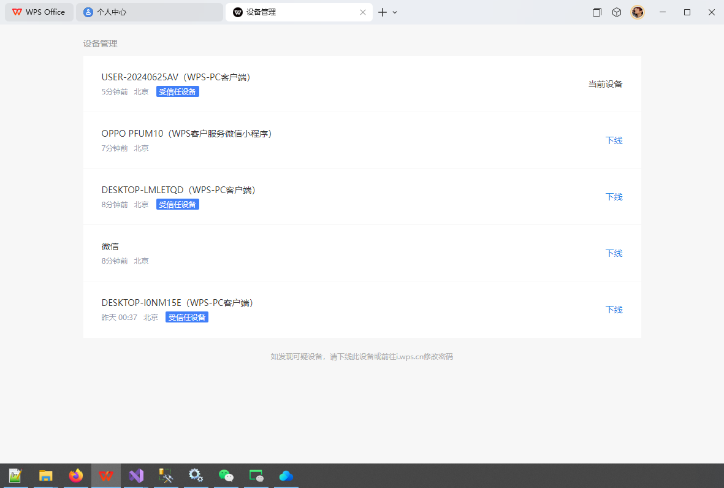The width and height of the screenshot is (724, 488).
Task: Take DESKTOP-LMLETQD device offline
Action: 614,197
